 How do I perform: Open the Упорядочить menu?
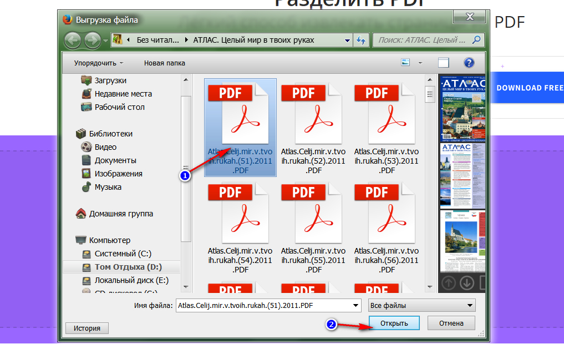98,63
